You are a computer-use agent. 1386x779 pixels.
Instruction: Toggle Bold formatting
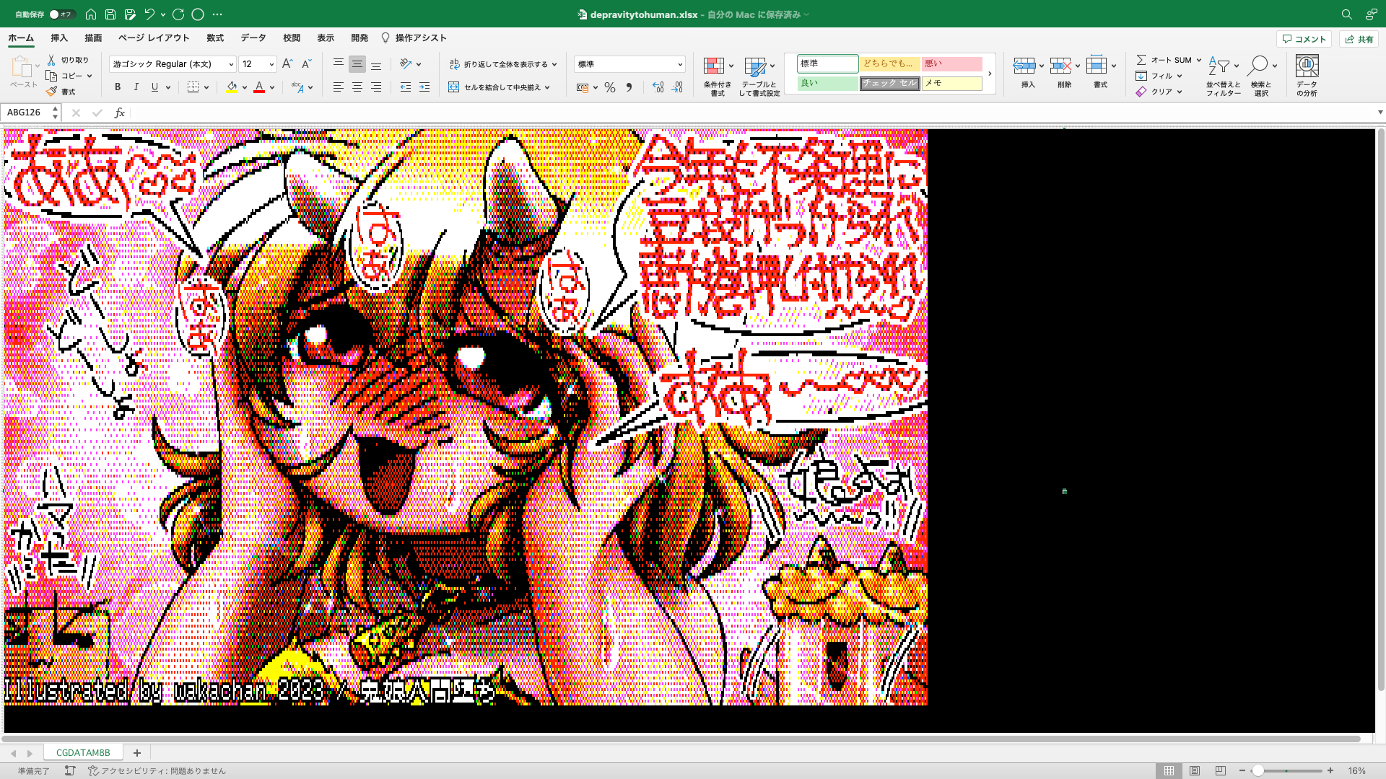pos(118,87)
